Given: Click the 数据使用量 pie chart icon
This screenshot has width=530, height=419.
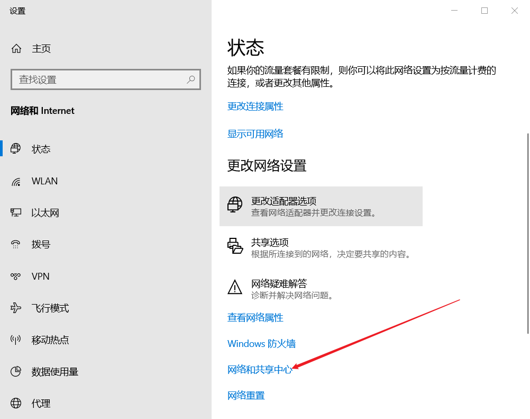Looking at the screenshot, I should click(15, 371).
